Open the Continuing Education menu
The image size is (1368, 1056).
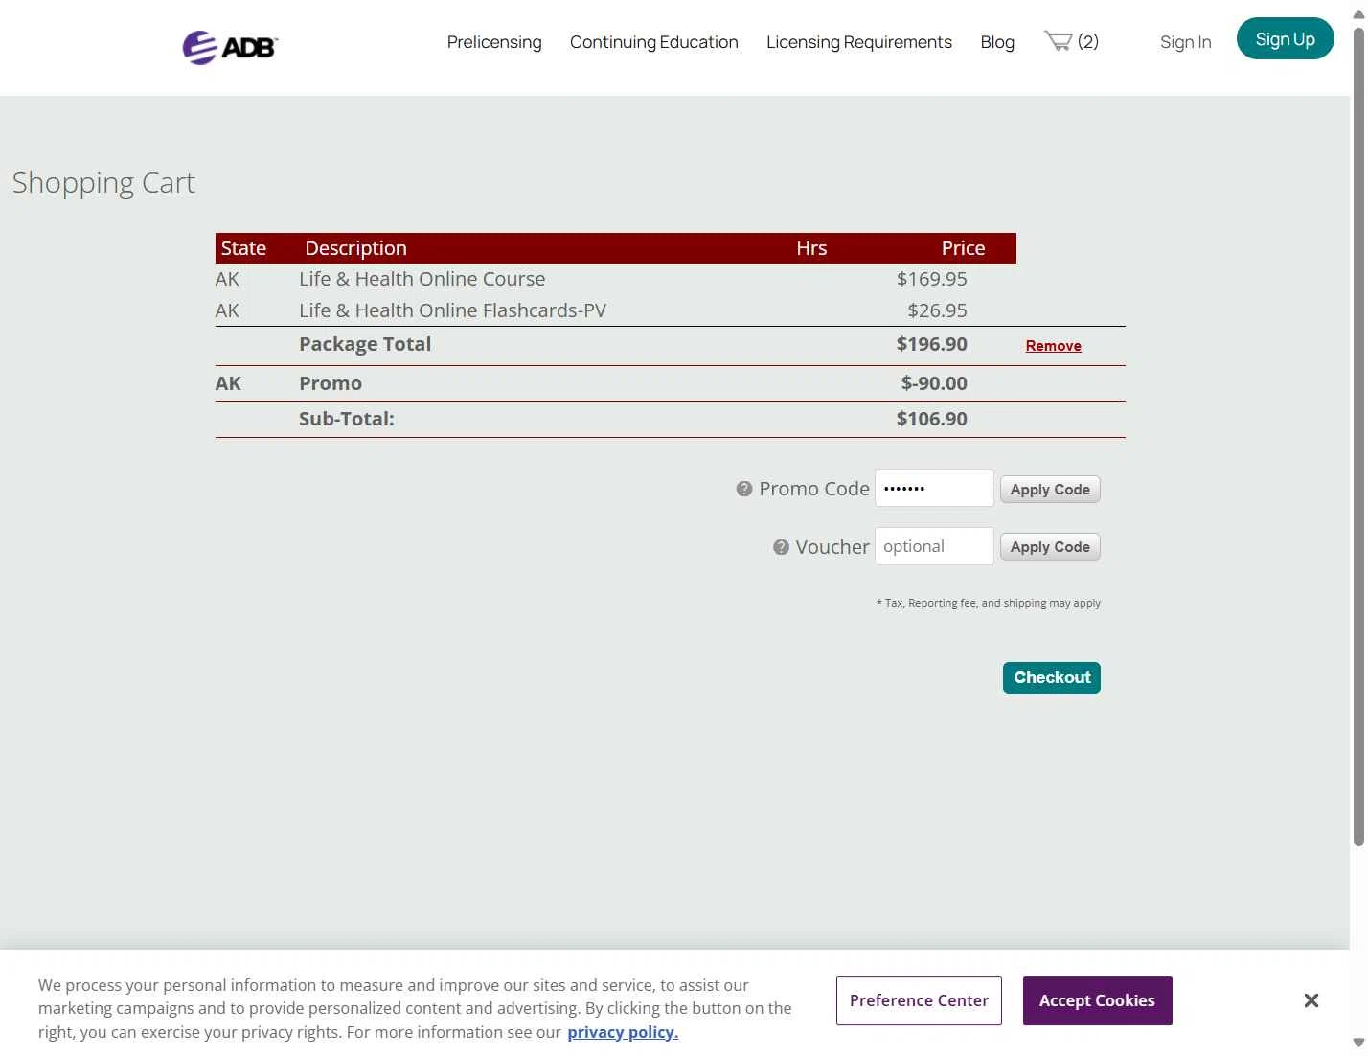tap(654, 42)
